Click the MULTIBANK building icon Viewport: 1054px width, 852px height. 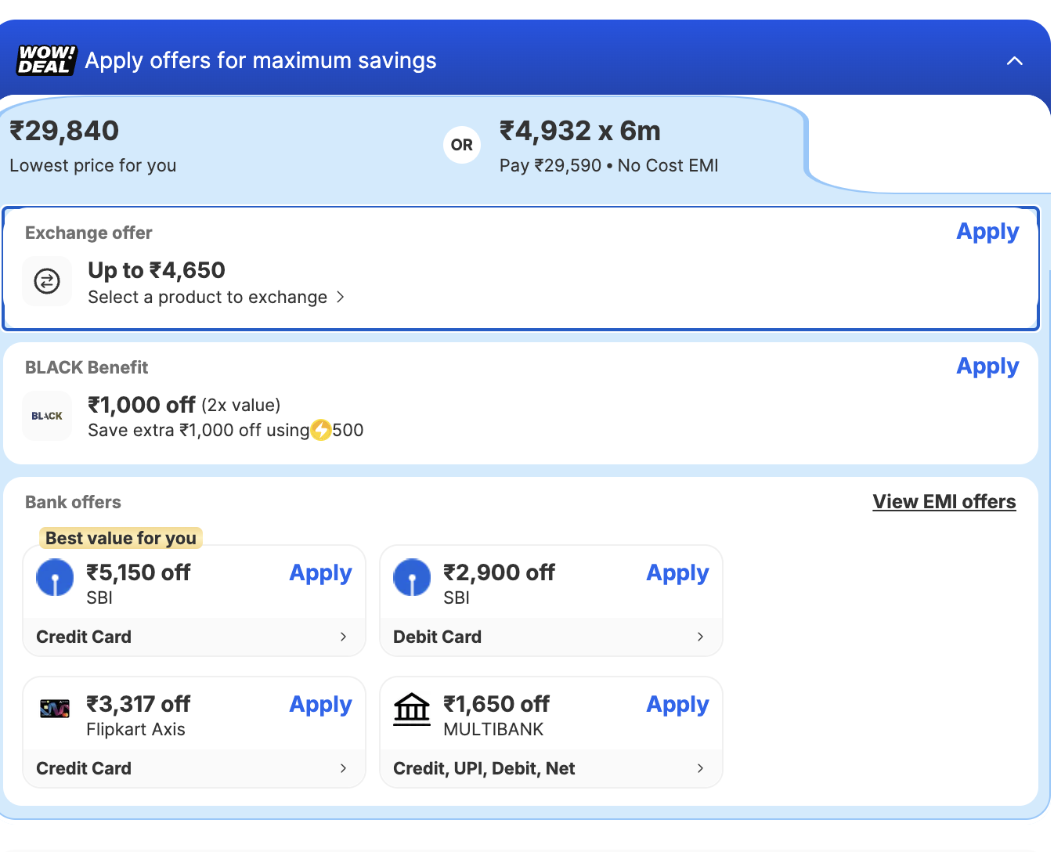(412, 709)
